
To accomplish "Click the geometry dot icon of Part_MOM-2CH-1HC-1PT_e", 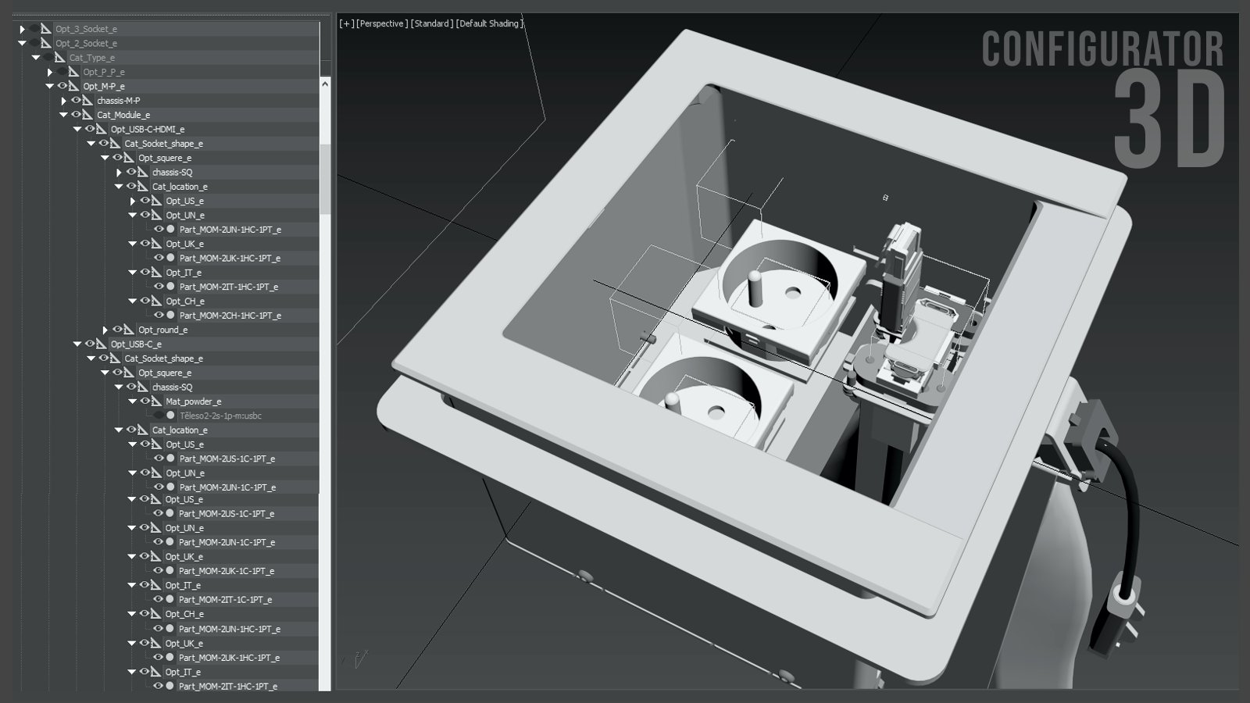I will 170,315.
